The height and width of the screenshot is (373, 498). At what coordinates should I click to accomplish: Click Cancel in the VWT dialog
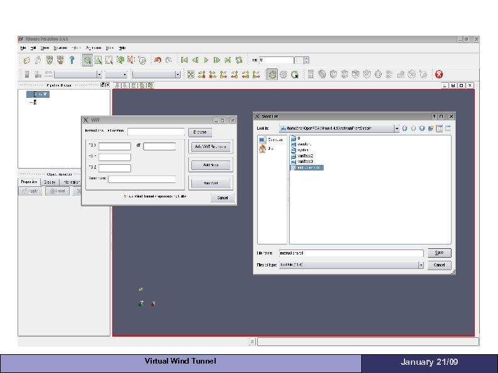tap(223, 197)
